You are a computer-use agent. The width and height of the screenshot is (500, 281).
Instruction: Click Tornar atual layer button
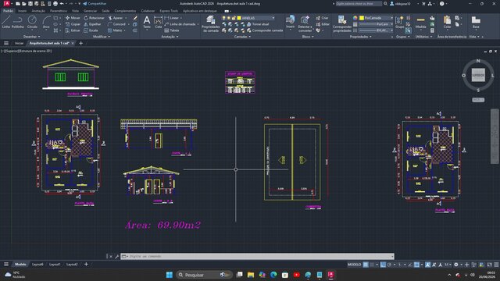point(258,24)
